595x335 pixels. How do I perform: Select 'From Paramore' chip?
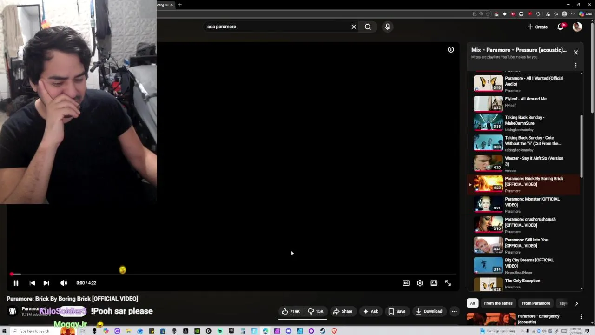pyautogui.click(x=535, y=303)
